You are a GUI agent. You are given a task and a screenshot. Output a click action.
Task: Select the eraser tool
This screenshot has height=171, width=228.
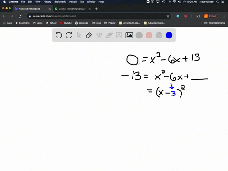coord(109,35)
